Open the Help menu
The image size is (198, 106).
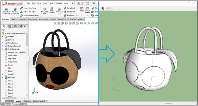click(x=66, y=3)
